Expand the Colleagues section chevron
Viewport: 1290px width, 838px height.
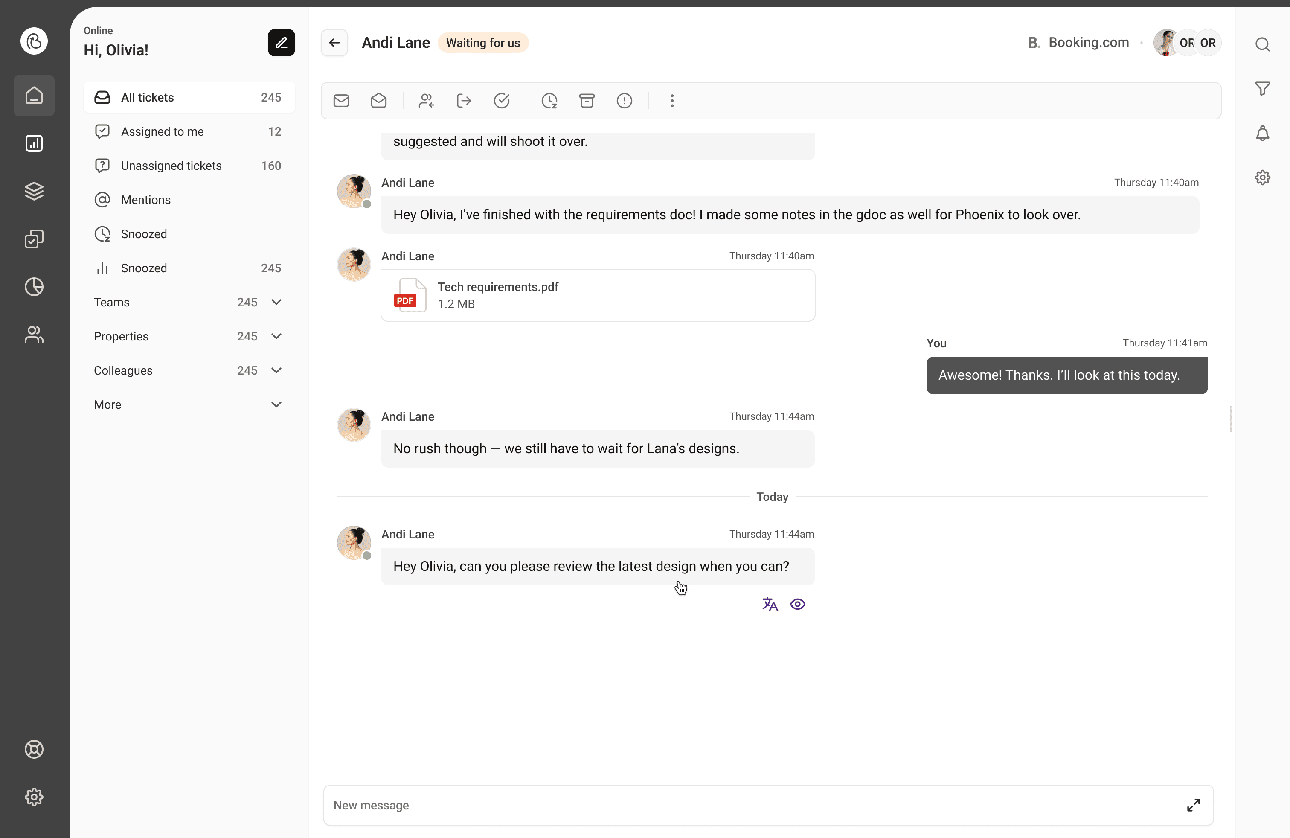pyautogui.click(x=276, y=371)
